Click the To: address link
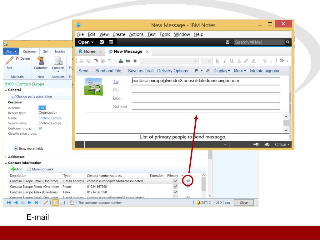The image size is (320, 240). click(x=116, y=82)
